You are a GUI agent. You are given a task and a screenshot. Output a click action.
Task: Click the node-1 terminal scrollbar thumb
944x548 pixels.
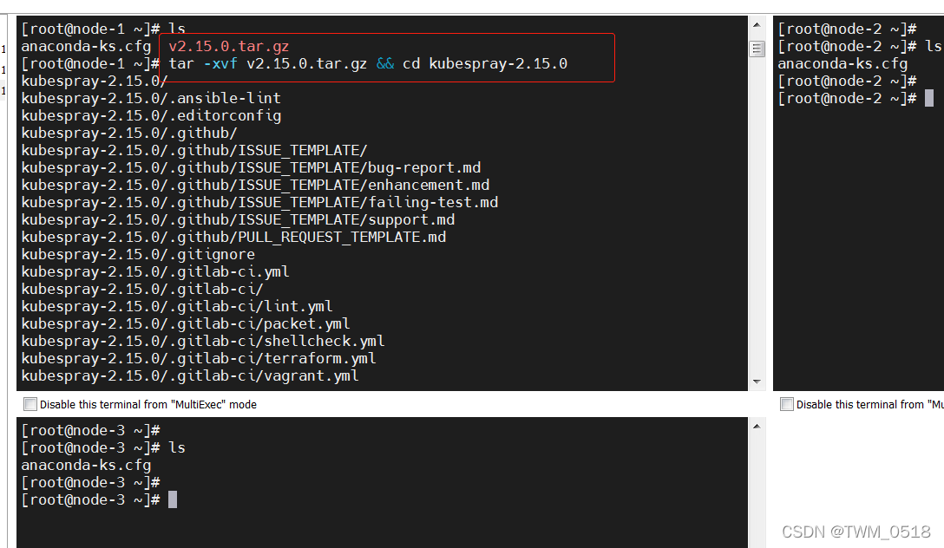coord(757,49)
